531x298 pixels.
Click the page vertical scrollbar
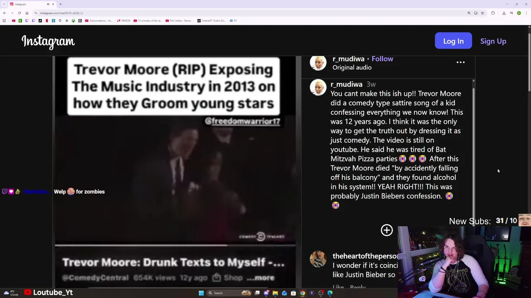tap(529, 62)
